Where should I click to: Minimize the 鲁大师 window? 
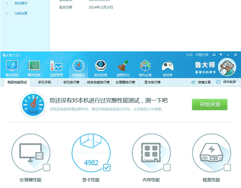[x=228, y=55]
